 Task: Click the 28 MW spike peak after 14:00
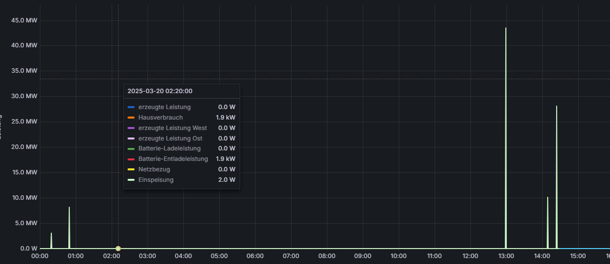coord(557,107)
